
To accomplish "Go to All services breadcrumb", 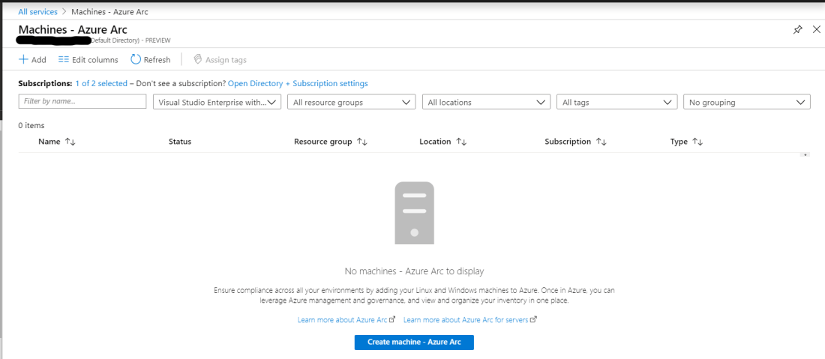I will click(37, 12).
